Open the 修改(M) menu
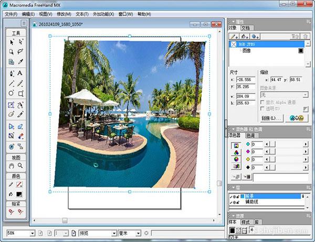Screen dimensions: 315x242 coord(64,14)
